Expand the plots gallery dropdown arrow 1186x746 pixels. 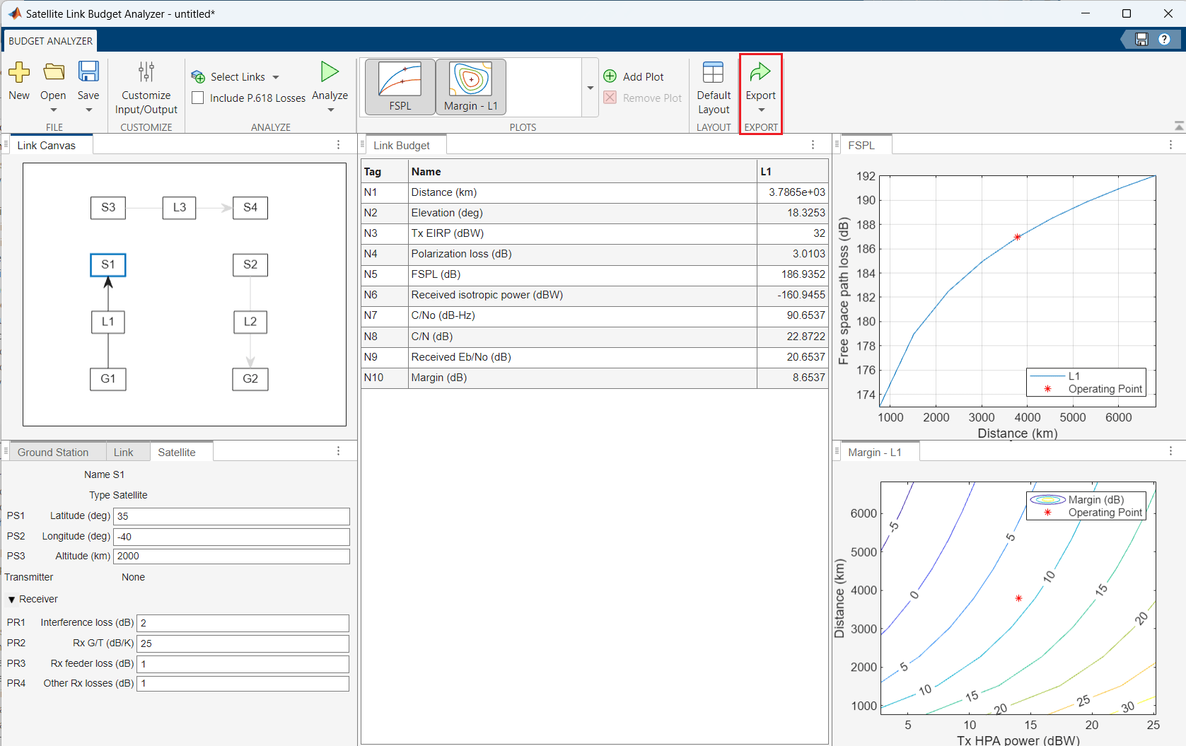click(x=590, y=88)
